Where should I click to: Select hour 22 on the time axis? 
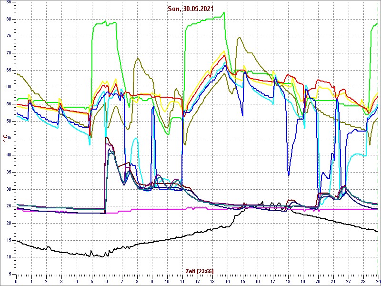click(x=348, y=281)
